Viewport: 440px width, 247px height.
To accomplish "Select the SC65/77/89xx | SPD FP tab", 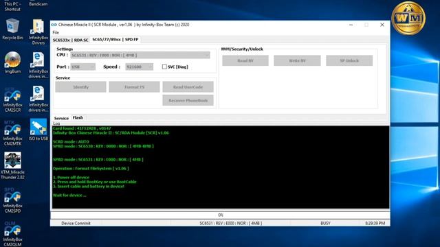I will click(115, 40).
